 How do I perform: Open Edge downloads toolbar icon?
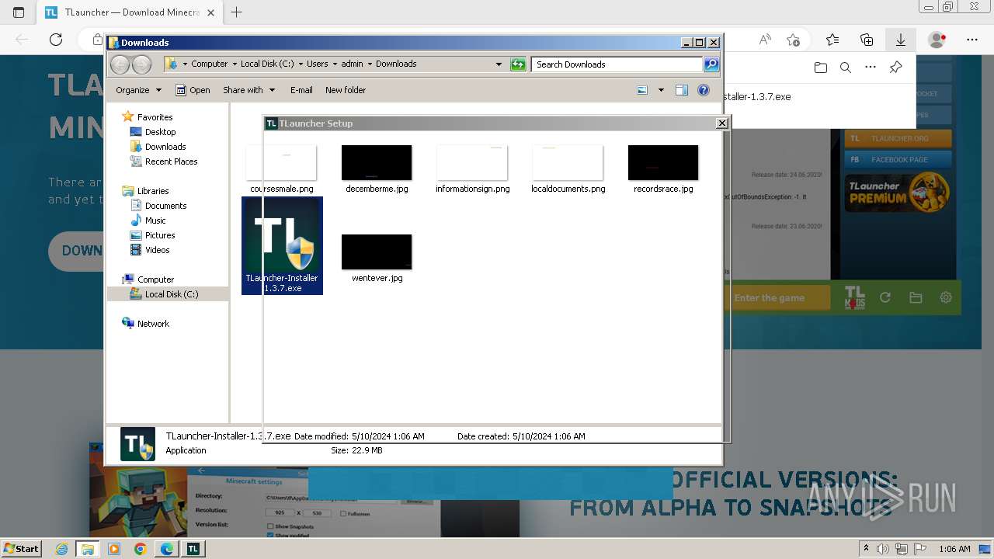click(x=901, y=40)
